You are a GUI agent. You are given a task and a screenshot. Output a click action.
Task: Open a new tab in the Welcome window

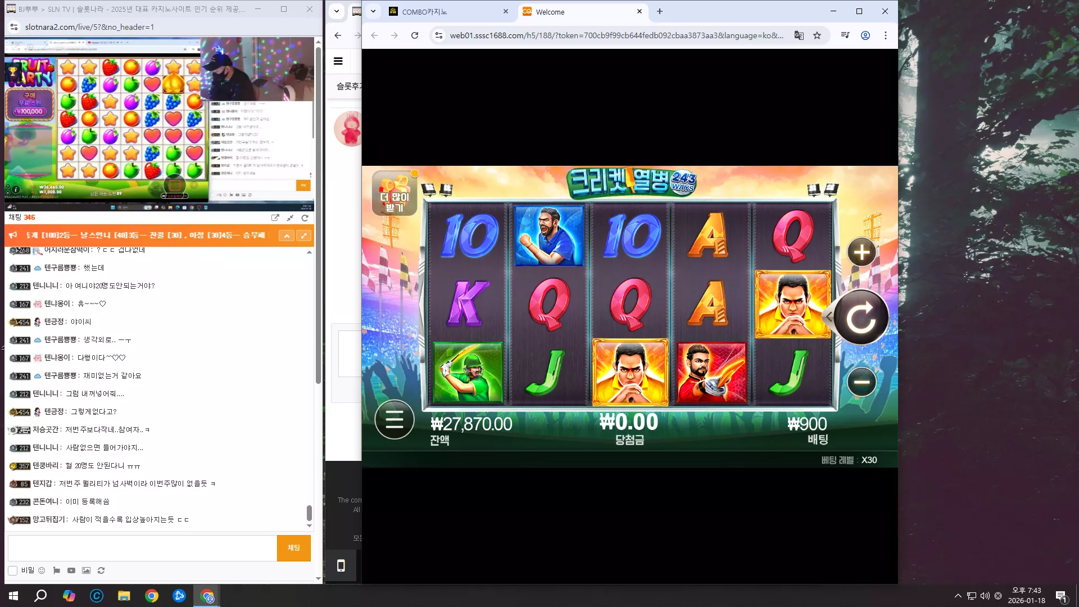click(x=660, y=11)
